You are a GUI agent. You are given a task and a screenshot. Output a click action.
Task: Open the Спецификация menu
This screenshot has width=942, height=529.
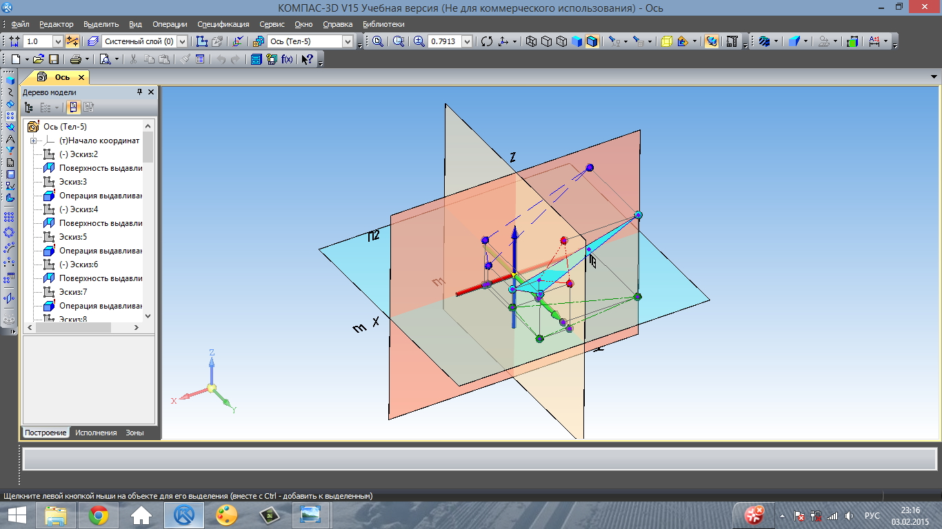click(223, 24)
